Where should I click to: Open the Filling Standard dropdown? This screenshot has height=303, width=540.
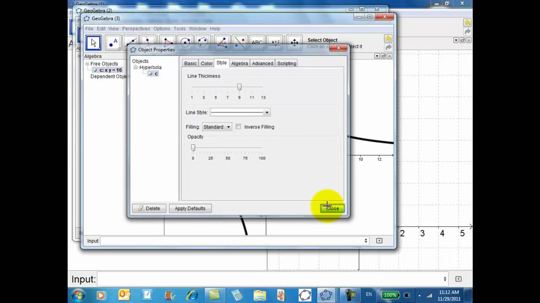[x=217, y=127]
